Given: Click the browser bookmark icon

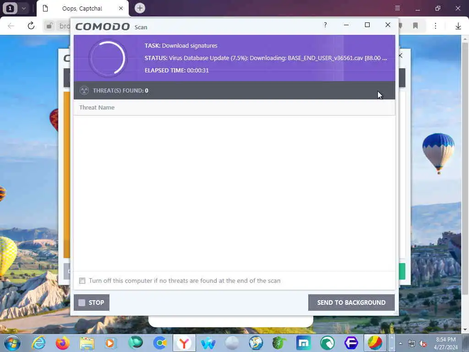Looking at the screenshot, I should pos(415,26).
